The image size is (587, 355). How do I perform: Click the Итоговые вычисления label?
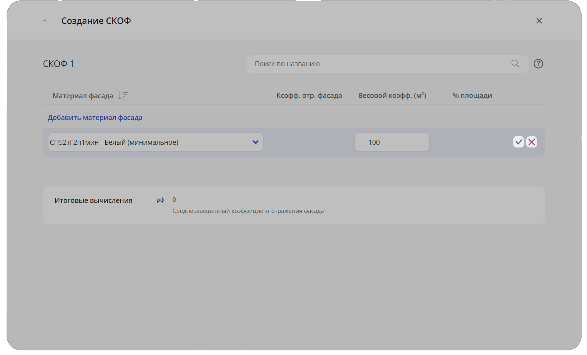tap(94, 201)
